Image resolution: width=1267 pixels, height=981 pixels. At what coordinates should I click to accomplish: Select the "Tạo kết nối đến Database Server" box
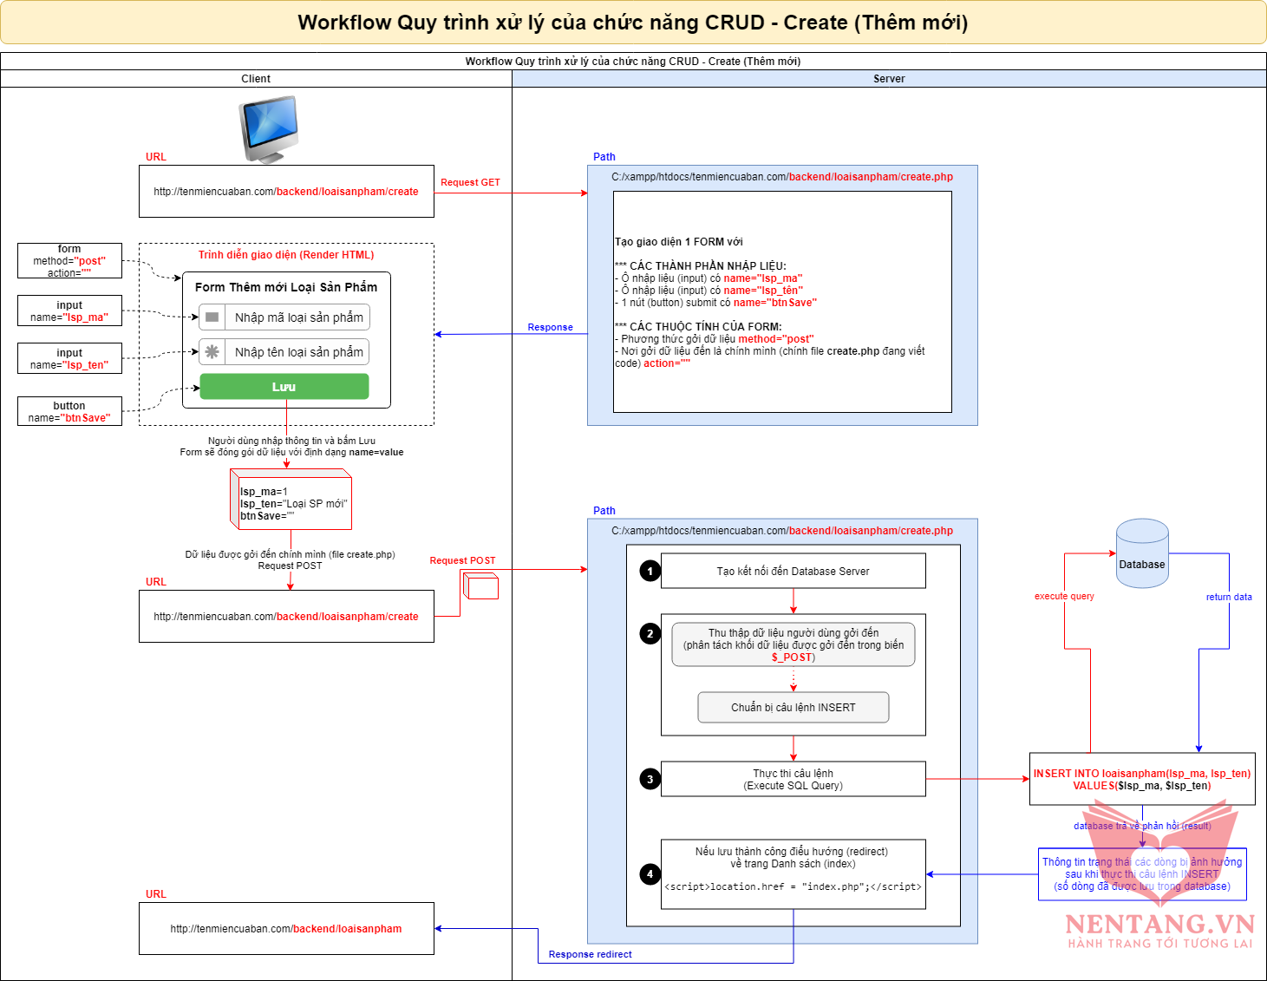pos(793,571)
